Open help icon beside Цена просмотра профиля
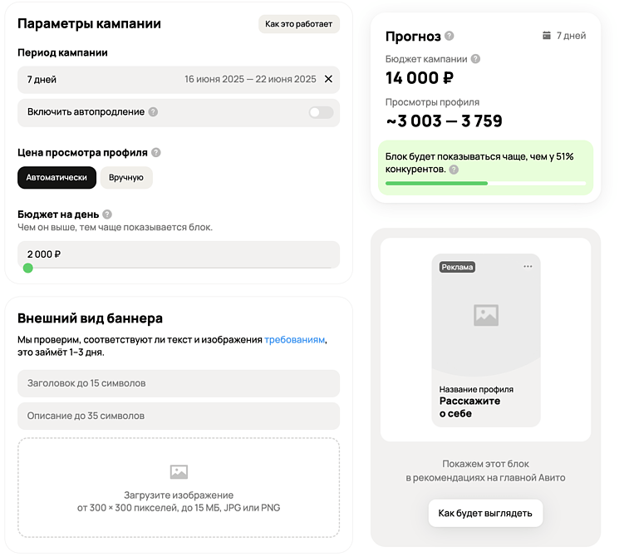 [156, 152]
